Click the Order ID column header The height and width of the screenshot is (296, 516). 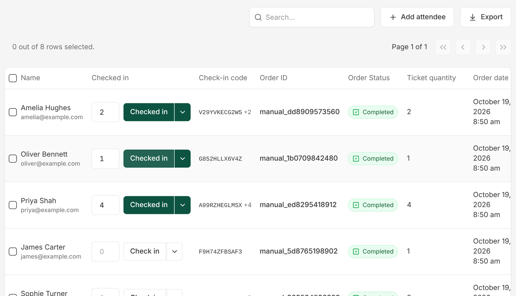click(x=273, y=78)
